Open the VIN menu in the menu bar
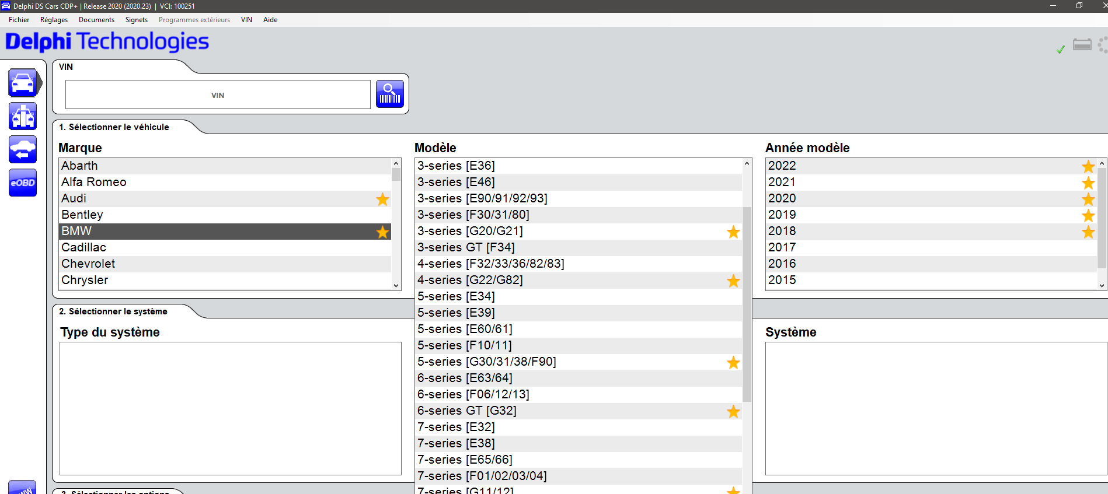1108x494 pixels. [x=246, y=20]
